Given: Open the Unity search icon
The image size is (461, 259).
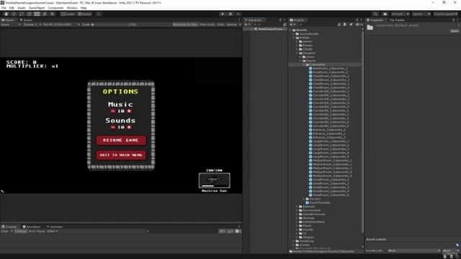Looking at the screenshot, I should pyautogui.click(x=375, y=14).
